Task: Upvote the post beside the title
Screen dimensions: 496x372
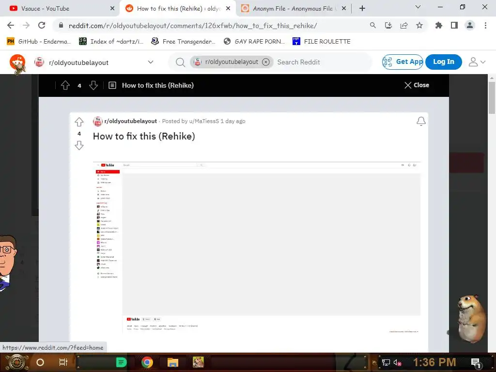Action: pos(79,122)
